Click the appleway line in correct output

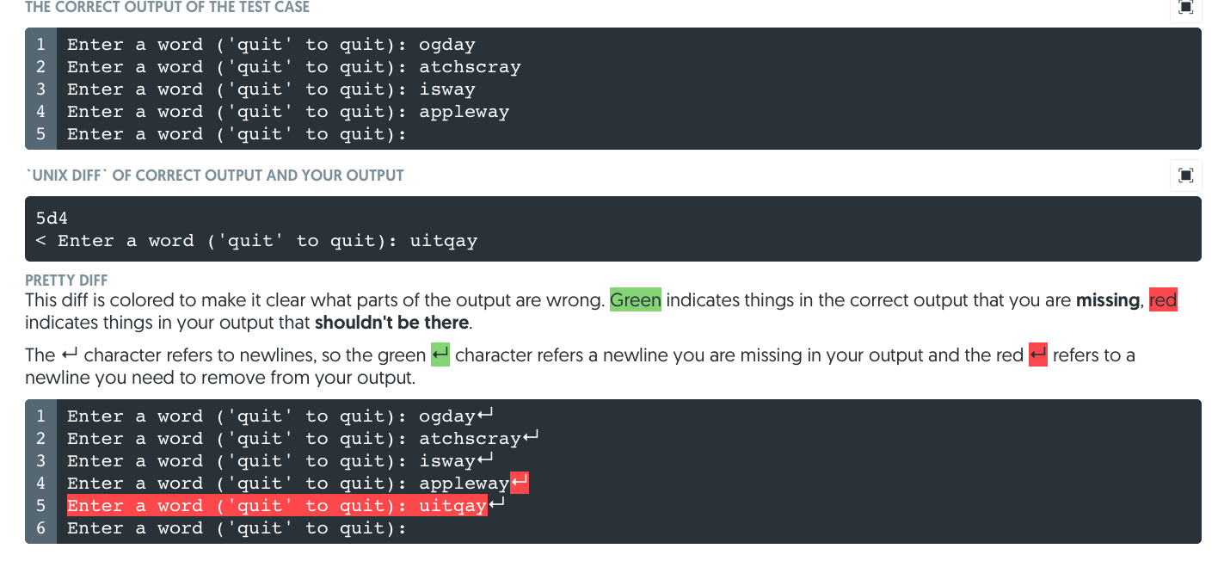click(284, 111)
